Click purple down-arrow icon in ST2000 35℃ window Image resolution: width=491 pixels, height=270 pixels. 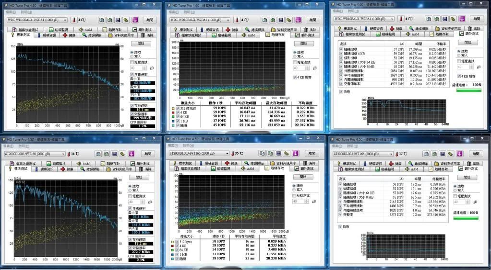point(296,154)
